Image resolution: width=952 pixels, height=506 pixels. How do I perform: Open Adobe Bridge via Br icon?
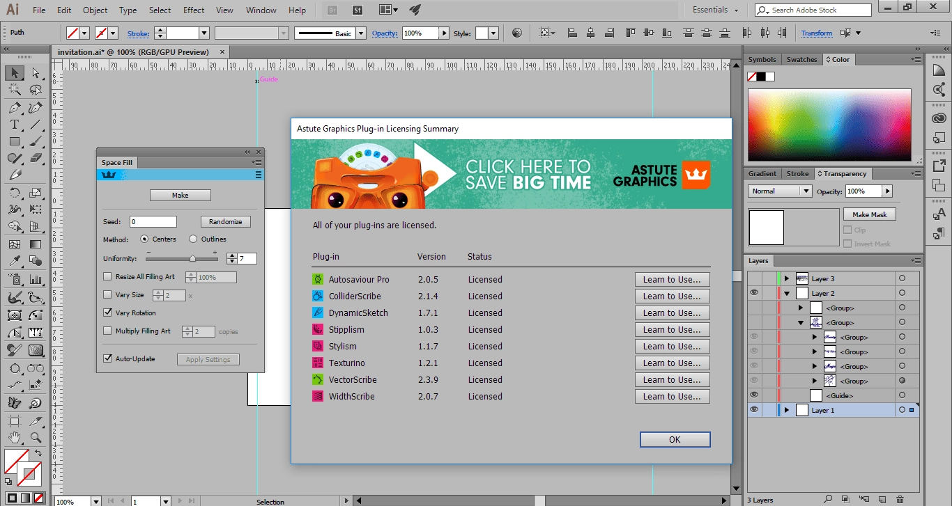coord(333,10)
